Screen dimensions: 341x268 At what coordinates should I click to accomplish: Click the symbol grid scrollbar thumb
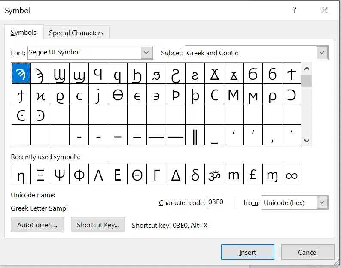coord(307,81)
